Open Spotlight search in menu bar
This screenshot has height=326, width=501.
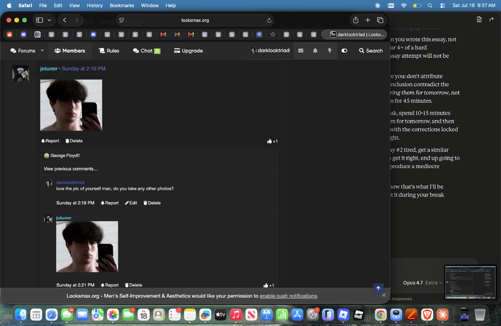pos(430,5)
